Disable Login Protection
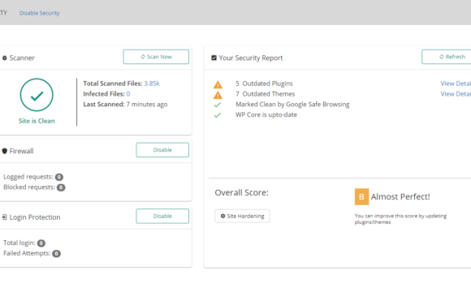Screen dimensions: 471x292 coord(162,216)
